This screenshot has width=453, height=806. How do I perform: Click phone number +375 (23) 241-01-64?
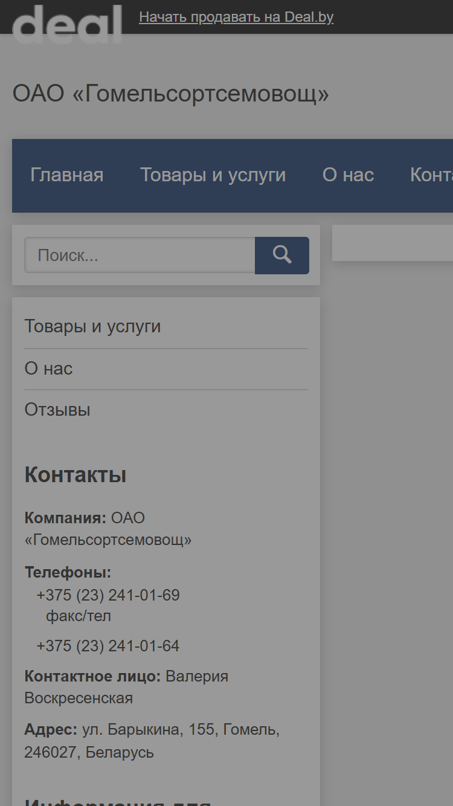pyautogui.click(x=108, y=646)
